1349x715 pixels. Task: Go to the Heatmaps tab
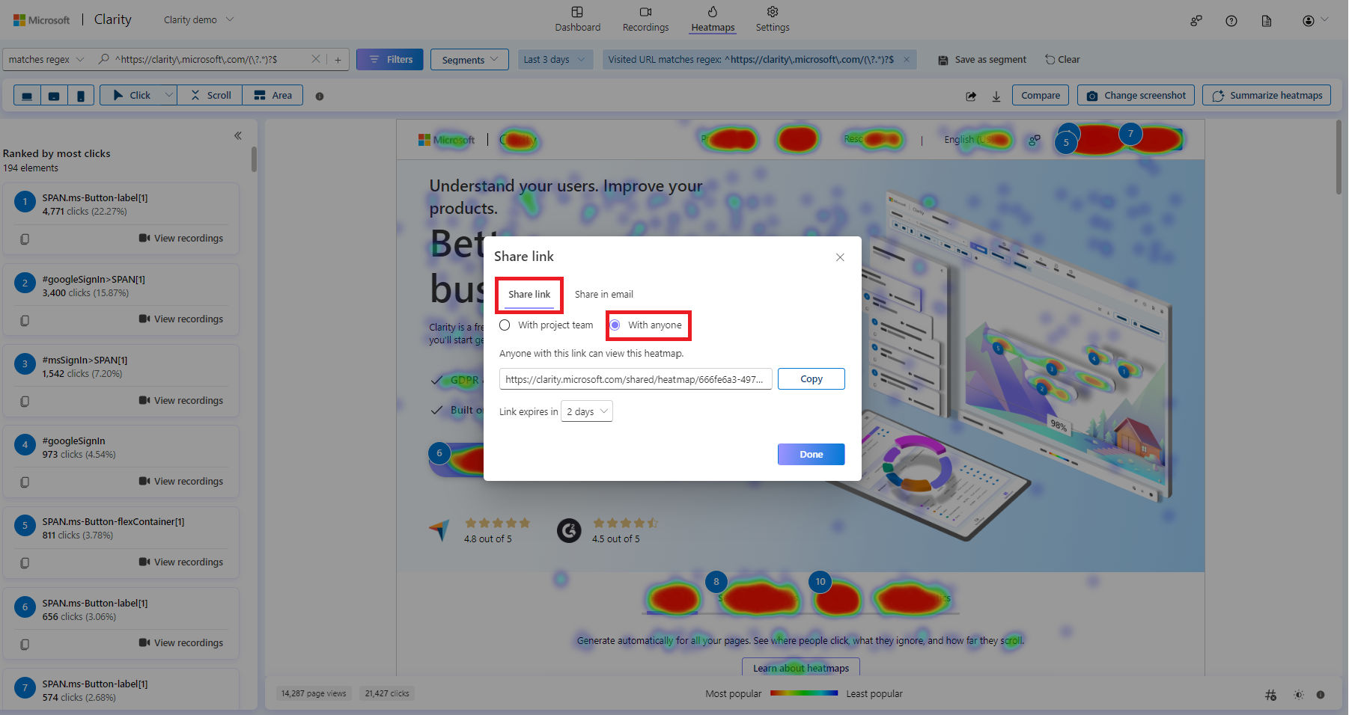click(x=713, y=19)
